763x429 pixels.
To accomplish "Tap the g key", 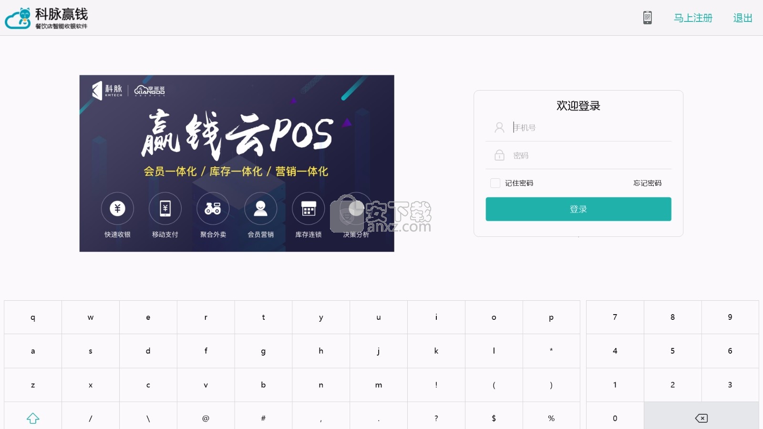I will point(263,351).
